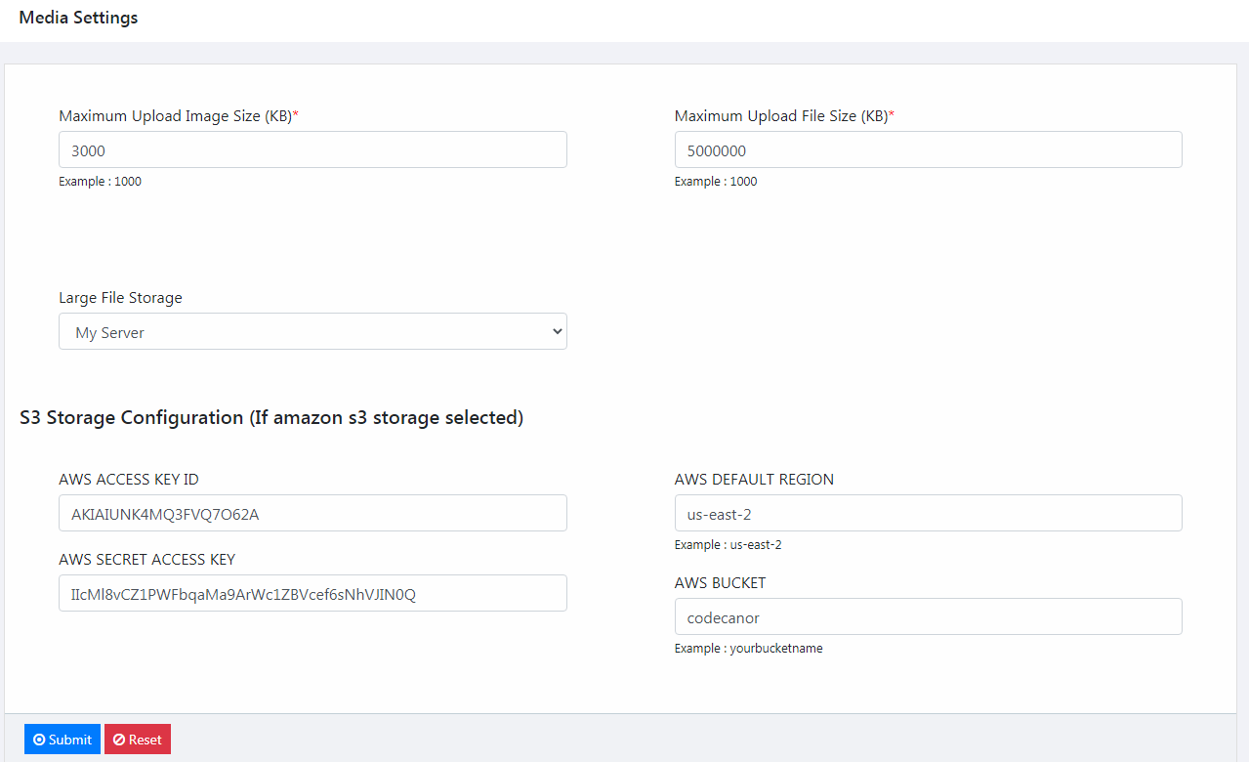Click the 'Large File Storage' label
This screenshot has height=762, width=1249.
pos(120,297)
